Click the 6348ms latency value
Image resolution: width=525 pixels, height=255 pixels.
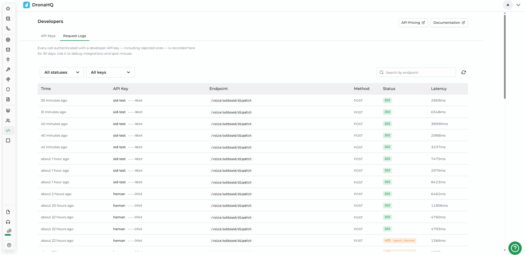pyautogui.click(x=438, y=112)
